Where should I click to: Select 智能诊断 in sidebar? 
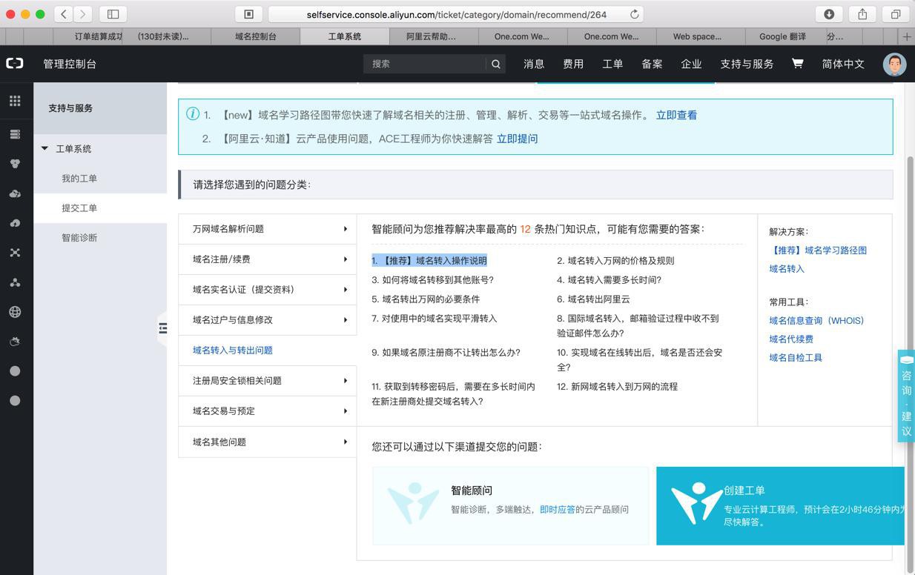(79, 238)
